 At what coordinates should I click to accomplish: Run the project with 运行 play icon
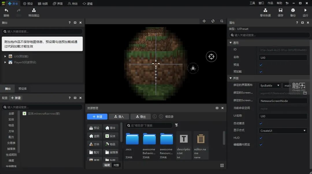[x=305, y=10]
